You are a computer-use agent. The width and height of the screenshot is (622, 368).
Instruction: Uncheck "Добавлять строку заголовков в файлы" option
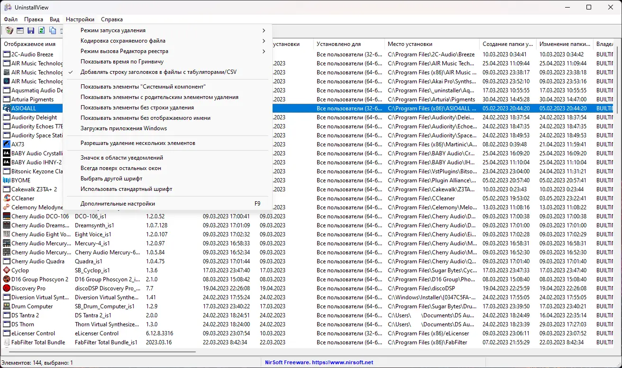168,72
